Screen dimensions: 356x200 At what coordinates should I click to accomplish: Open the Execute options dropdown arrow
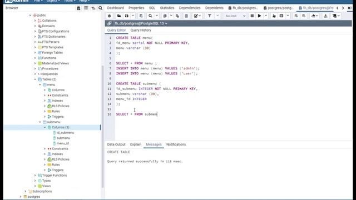pos(266,16)
